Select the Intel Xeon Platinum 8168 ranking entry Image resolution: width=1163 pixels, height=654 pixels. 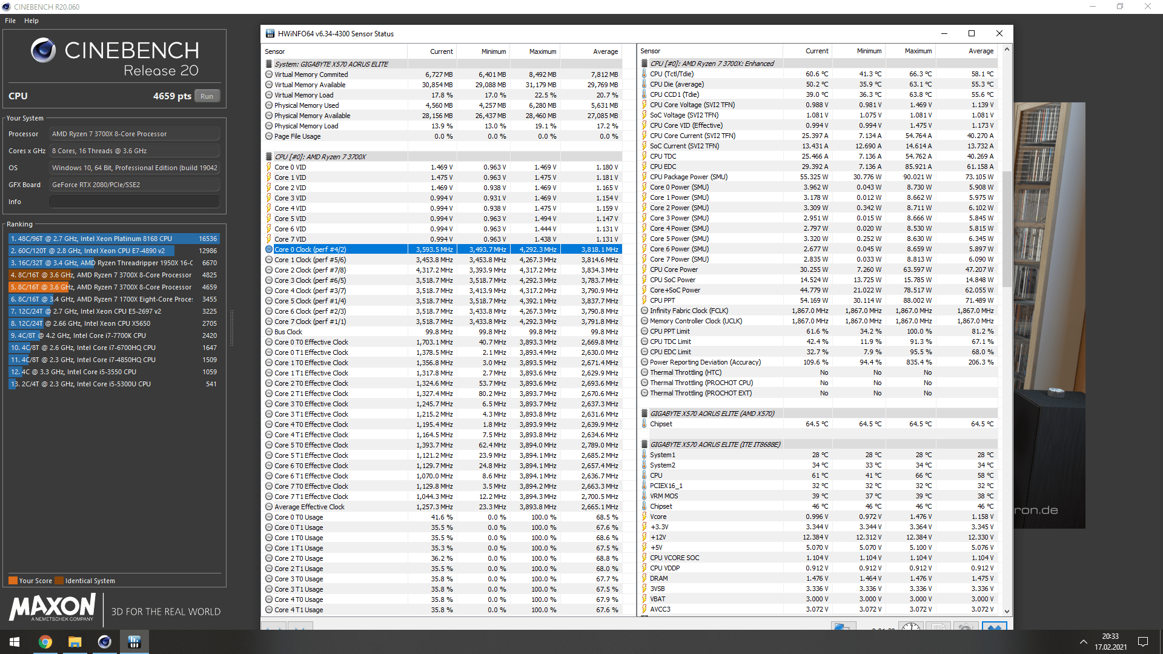click(114, 239)
